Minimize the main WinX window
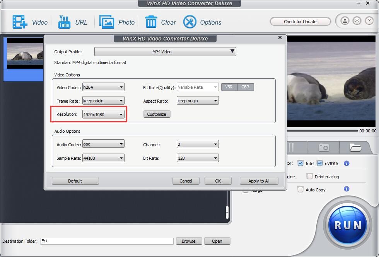 click(x=358, y=3)
